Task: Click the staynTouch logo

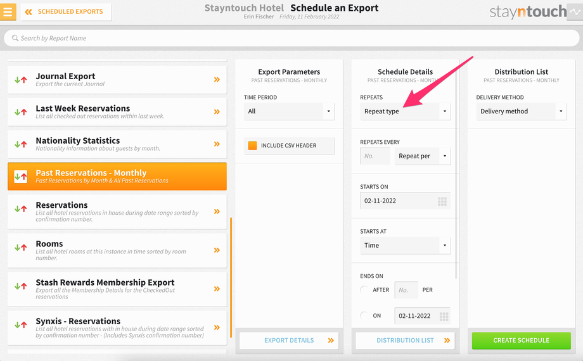Action: click(x=528, y=12)
